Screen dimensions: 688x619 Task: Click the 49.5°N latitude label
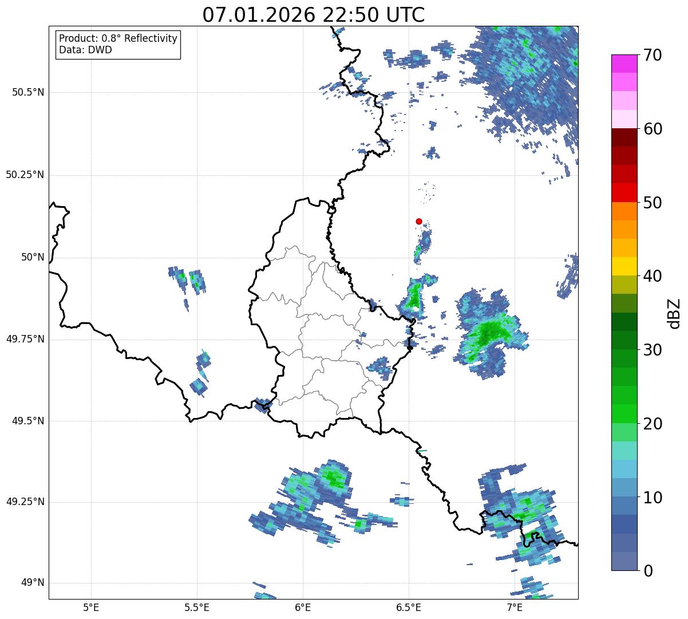[28, 421]
